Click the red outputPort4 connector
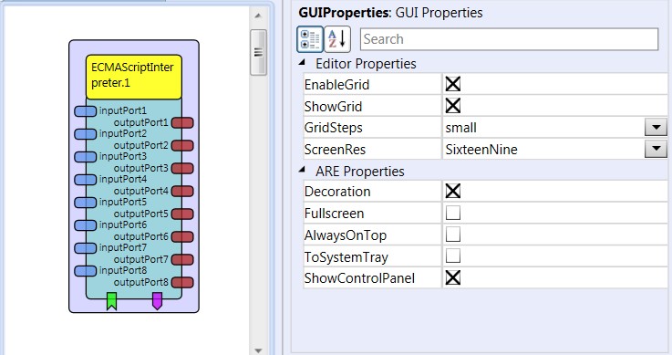672x355 pixels. [x=182, y=192]
